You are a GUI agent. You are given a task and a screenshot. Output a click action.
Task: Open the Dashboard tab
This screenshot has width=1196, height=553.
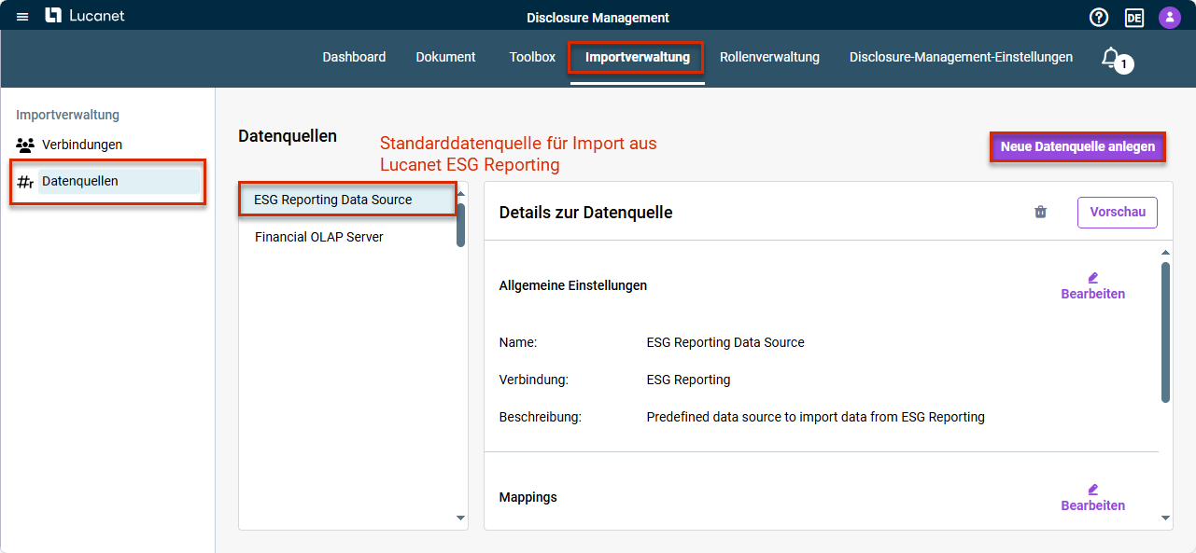coord(354,57)
